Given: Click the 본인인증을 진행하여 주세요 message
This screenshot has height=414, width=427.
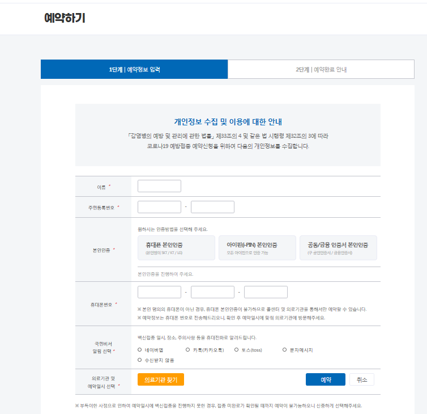Looking at the screenshot, I should click(x=165, y=274).
